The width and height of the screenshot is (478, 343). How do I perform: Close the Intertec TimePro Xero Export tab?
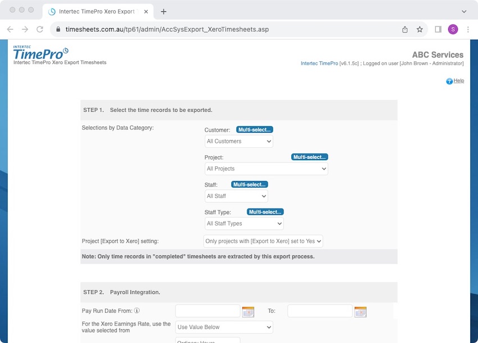click(146, 12)
